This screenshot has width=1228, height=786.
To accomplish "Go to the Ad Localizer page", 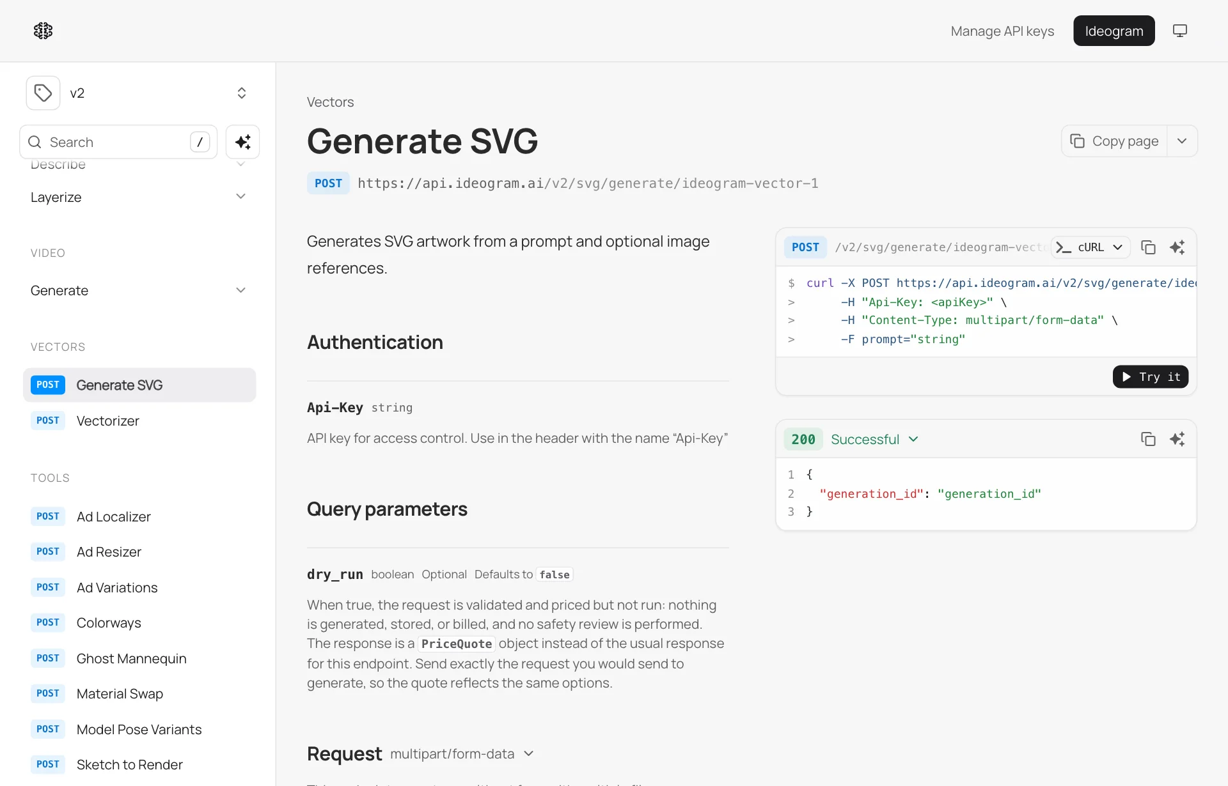I will pos(139,516).
